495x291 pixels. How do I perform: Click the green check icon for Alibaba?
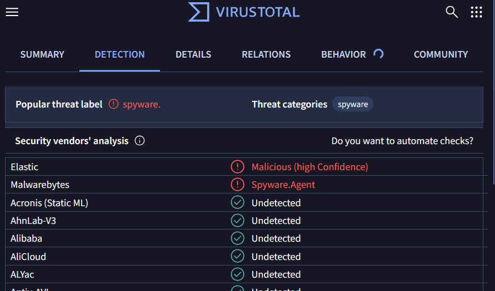pyautogui.click(x=237, y=238)
